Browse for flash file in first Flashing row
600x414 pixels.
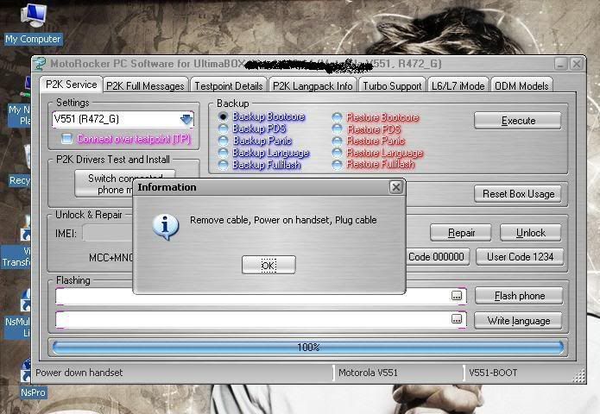[x=457, y=296]
